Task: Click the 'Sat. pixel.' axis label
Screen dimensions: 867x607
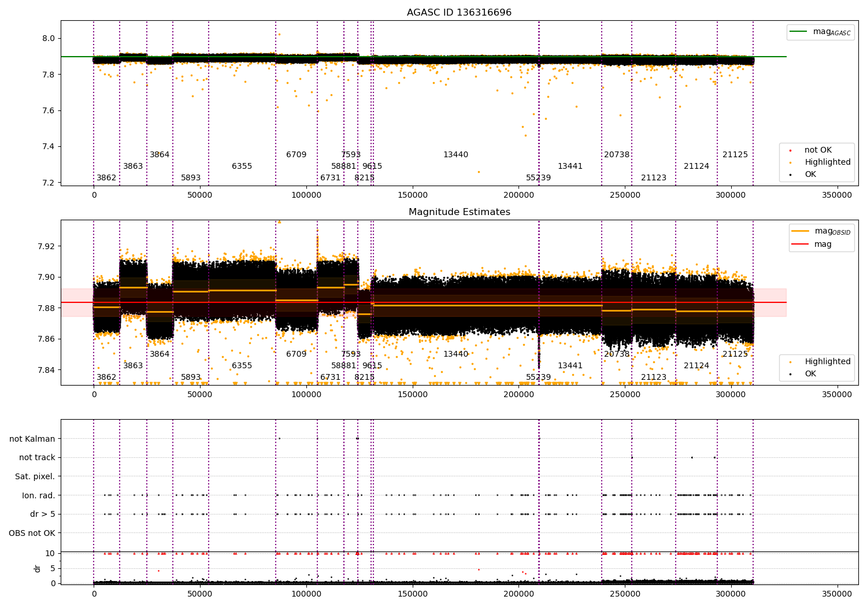Action: point(35,476)
